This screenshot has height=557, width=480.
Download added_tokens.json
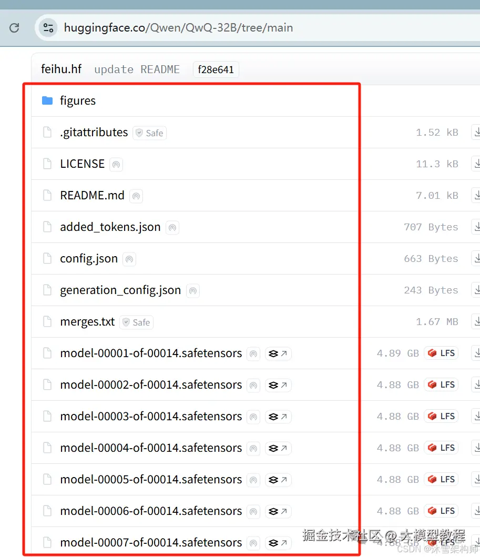[x=477, y=227]
